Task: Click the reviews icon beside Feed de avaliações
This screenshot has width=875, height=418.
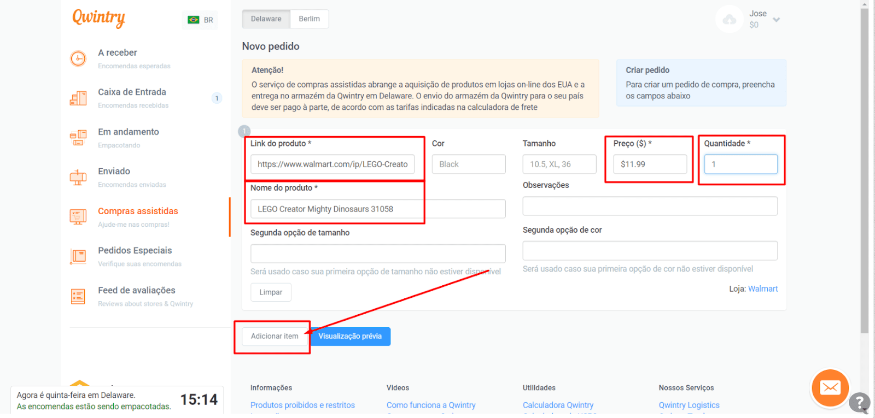Action: [78, 296]
